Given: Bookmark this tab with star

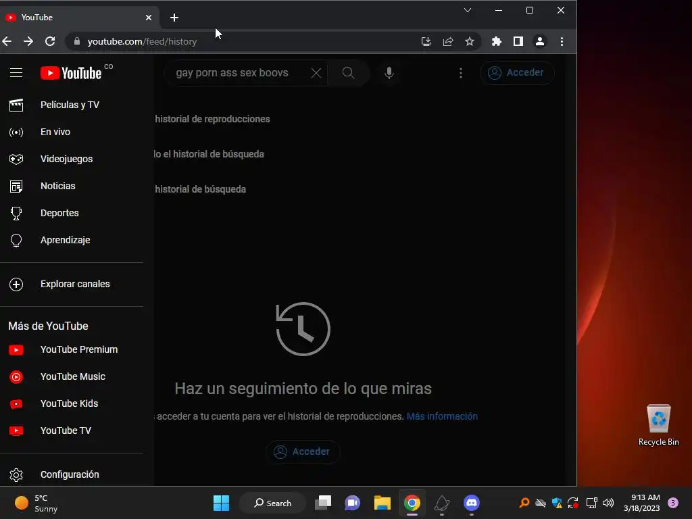Looking at the screenshot, I should click(x=470, y=41).
